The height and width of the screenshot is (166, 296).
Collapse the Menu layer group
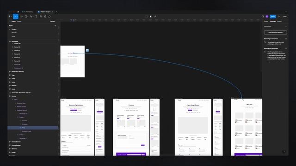12,100
